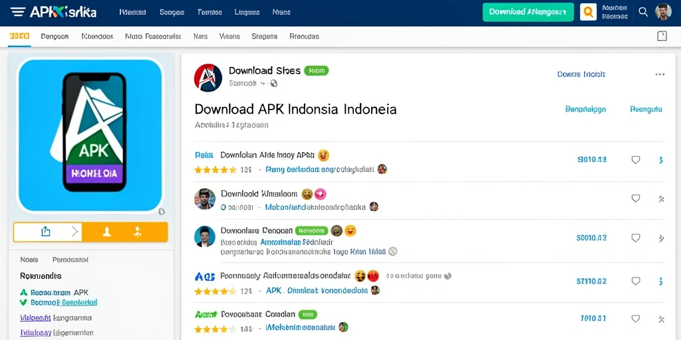Open the underlined Beamo Goootalal link
Screen dimensions: 681x340
[x=64, y=302]
